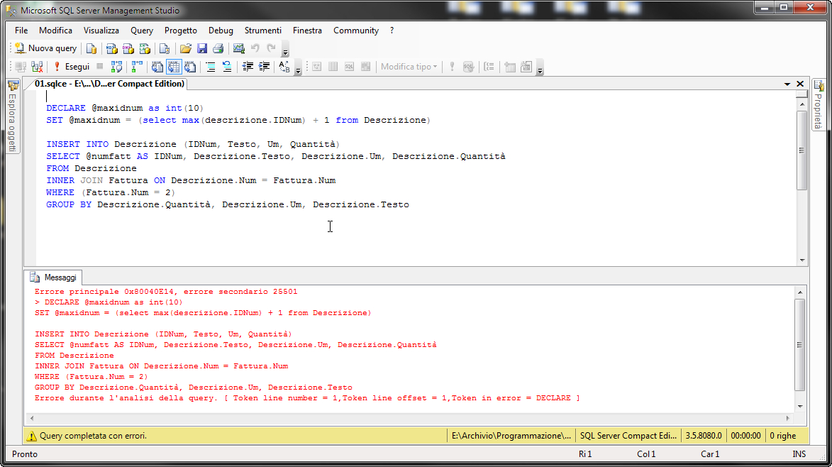Open the Debug menu

[x=221, y=31]
